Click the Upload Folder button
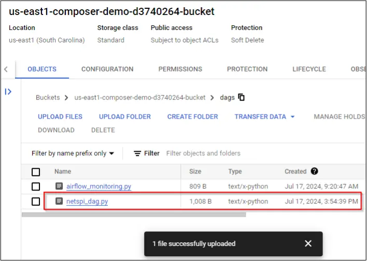367x261 pixels. pos(125,117)
